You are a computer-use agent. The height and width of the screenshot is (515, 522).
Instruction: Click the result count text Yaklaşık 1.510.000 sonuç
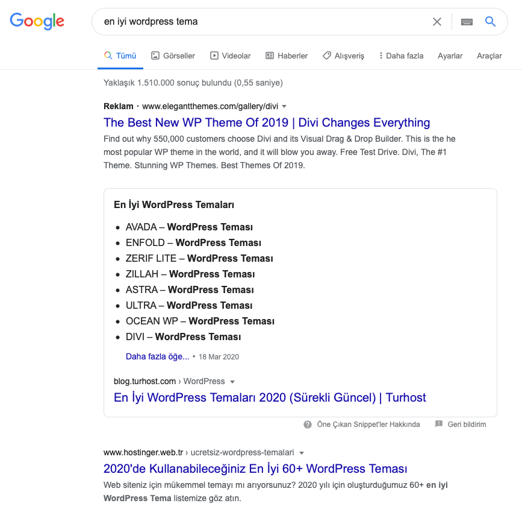pyautogui.click(x=193, y=83)
